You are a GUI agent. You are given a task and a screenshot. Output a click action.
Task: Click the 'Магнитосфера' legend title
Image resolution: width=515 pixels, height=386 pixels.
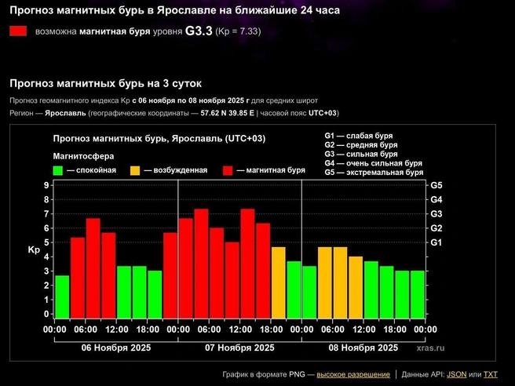coord(83,156)
